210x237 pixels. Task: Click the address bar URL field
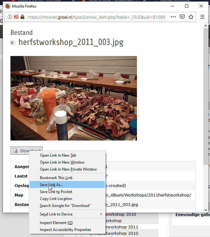[95, 17]
